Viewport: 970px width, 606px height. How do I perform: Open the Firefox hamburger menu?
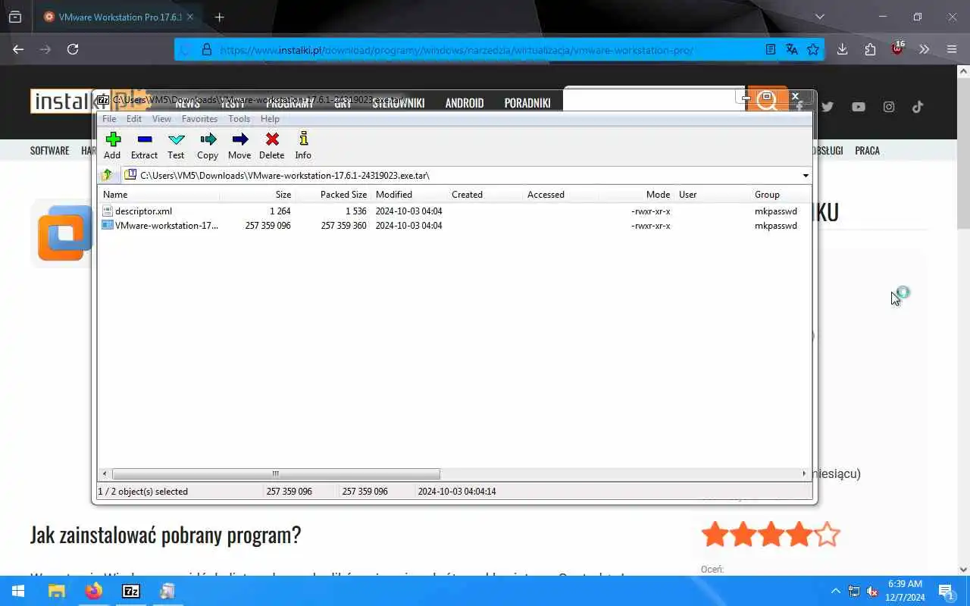(952, 49)
